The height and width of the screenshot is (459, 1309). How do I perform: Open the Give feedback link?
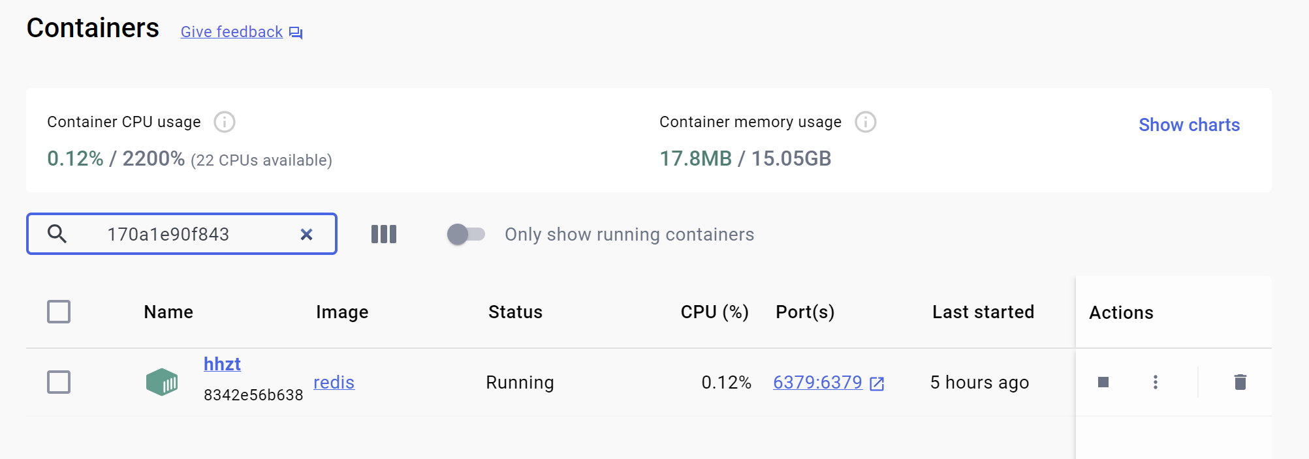point(231,32)
